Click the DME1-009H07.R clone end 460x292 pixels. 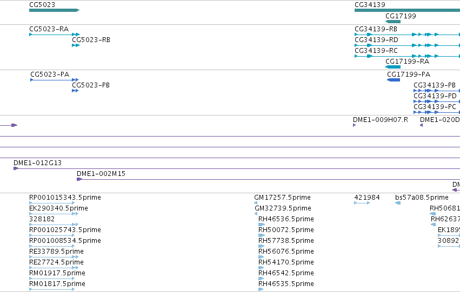click(x=355, y=125)
